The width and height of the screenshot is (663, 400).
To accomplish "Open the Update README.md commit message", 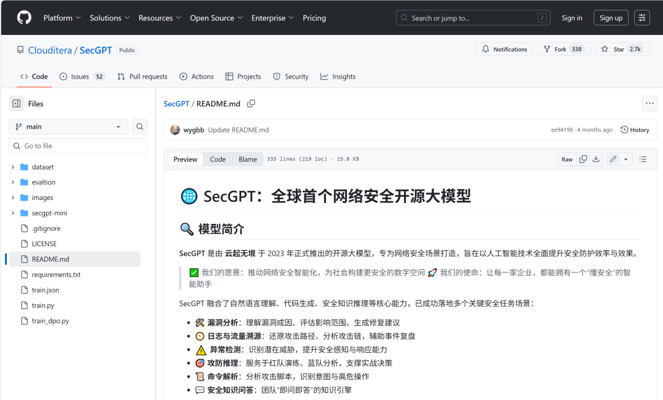I will click(x=238, y=130).
